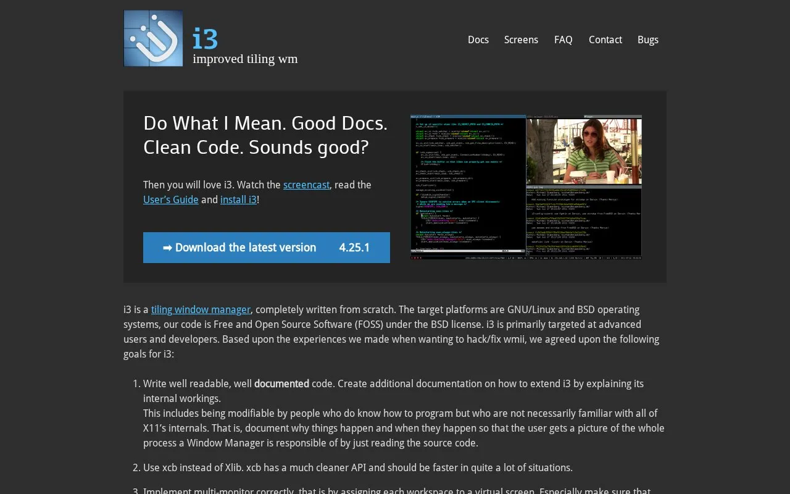Download the latest version 4.25.1
The height and width of the screenshot is (494, 790).
[x=267, y=248]
